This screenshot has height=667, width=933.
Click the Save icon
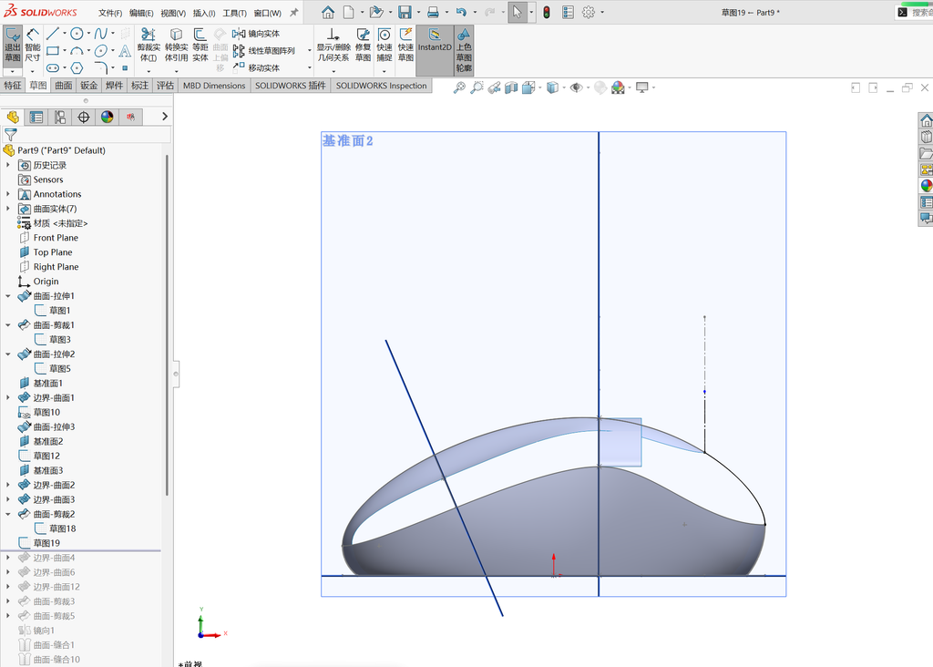(x=405, y=12)
